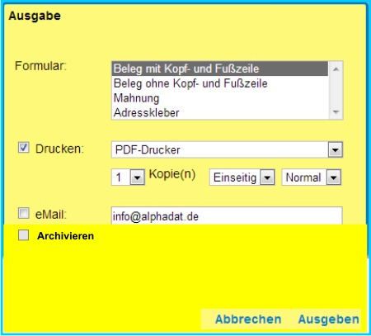Uncheck the Drucken checkbox

pyautogui.click(x=24, y=148)
